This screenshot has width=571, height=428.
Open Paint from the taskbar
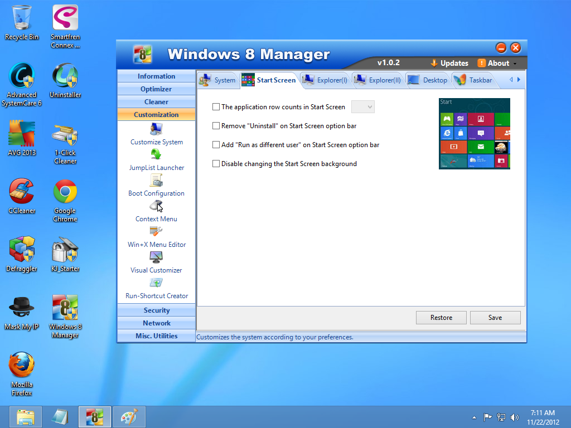(x=129, y=417)
